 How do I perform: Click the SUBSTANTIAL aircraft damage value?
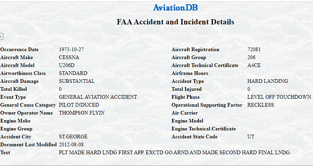click(x=76, y=81)
